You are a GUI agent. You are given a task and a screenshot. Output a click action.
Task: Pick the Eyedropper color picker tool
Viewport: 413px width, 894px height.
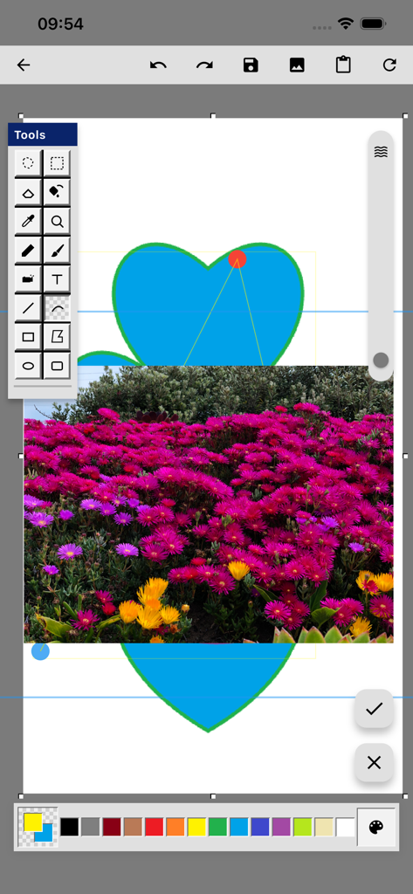28,221
